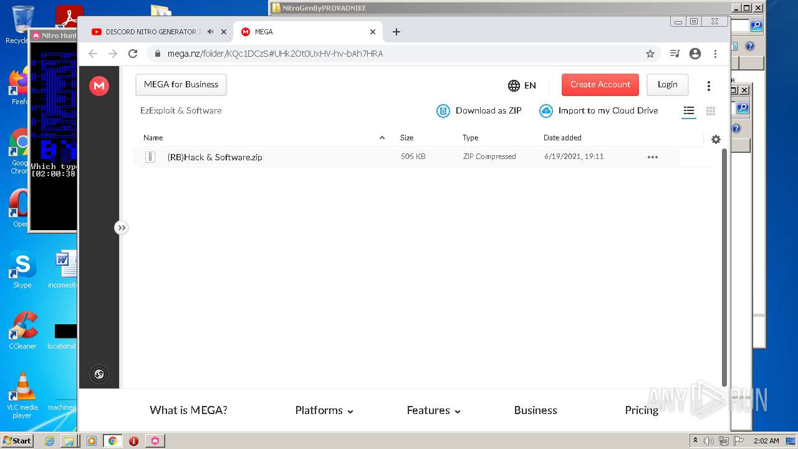Switch to list view

pos(688,111)
